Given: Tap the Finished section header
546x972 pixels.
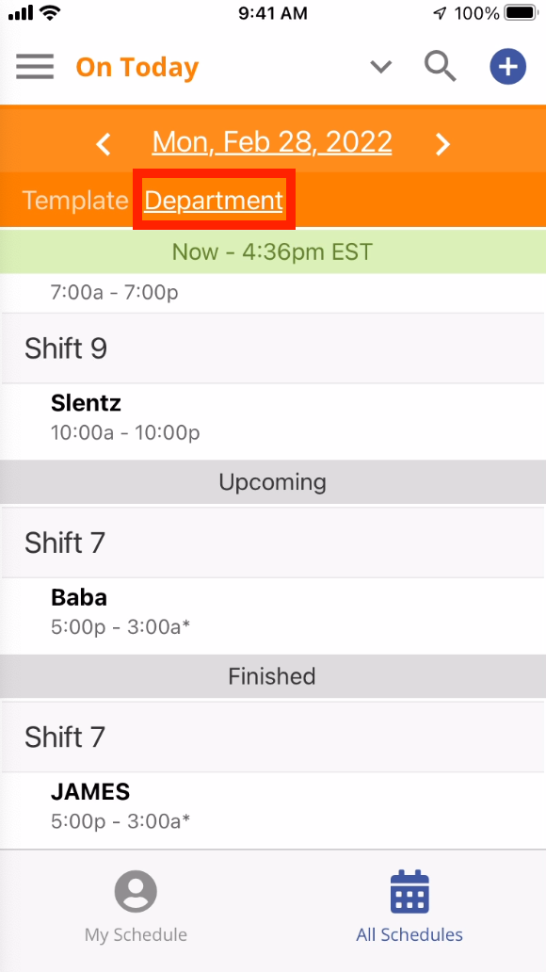Looking at the screenshot, I should tap(273, 676).
